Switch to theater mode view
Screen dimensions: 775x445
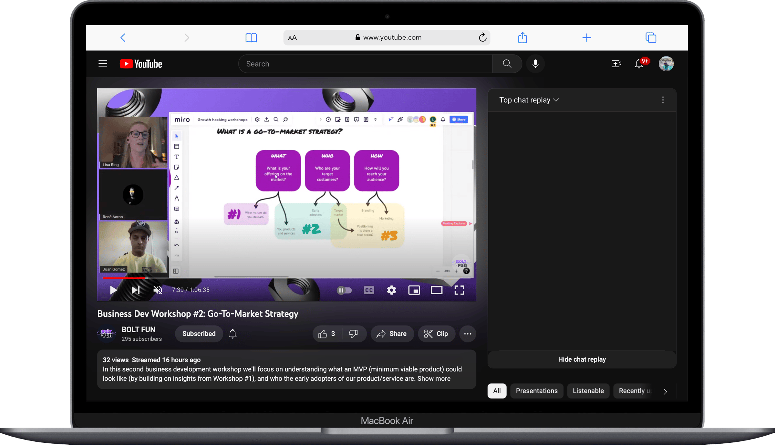coord(437,290)
